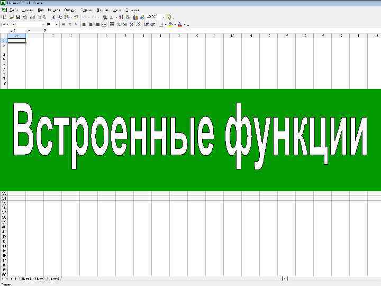
Task: Open the Paste options dropdown arrow
Action: pyautogui.click(x=71, y=17)
